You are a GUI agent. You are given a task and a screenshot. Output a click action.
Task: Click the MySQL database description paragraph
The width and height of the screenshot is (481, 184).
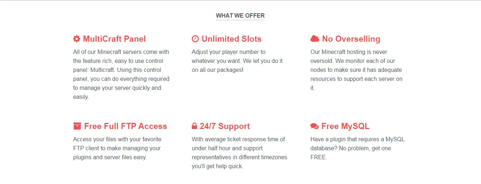pyautogui.click(x=358, y=148)
